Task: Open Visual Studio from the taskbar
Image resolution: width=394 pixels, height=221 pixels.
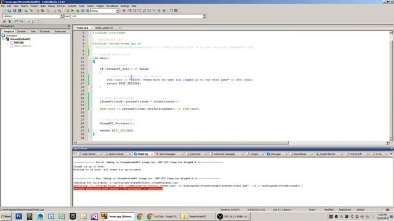Action: [94, 217]
